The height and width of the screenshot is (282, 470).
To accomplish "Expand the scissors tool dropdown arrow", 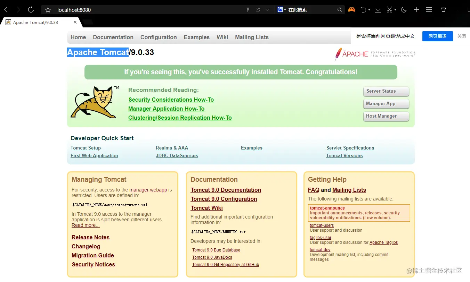I will click(x=395, y=10).
